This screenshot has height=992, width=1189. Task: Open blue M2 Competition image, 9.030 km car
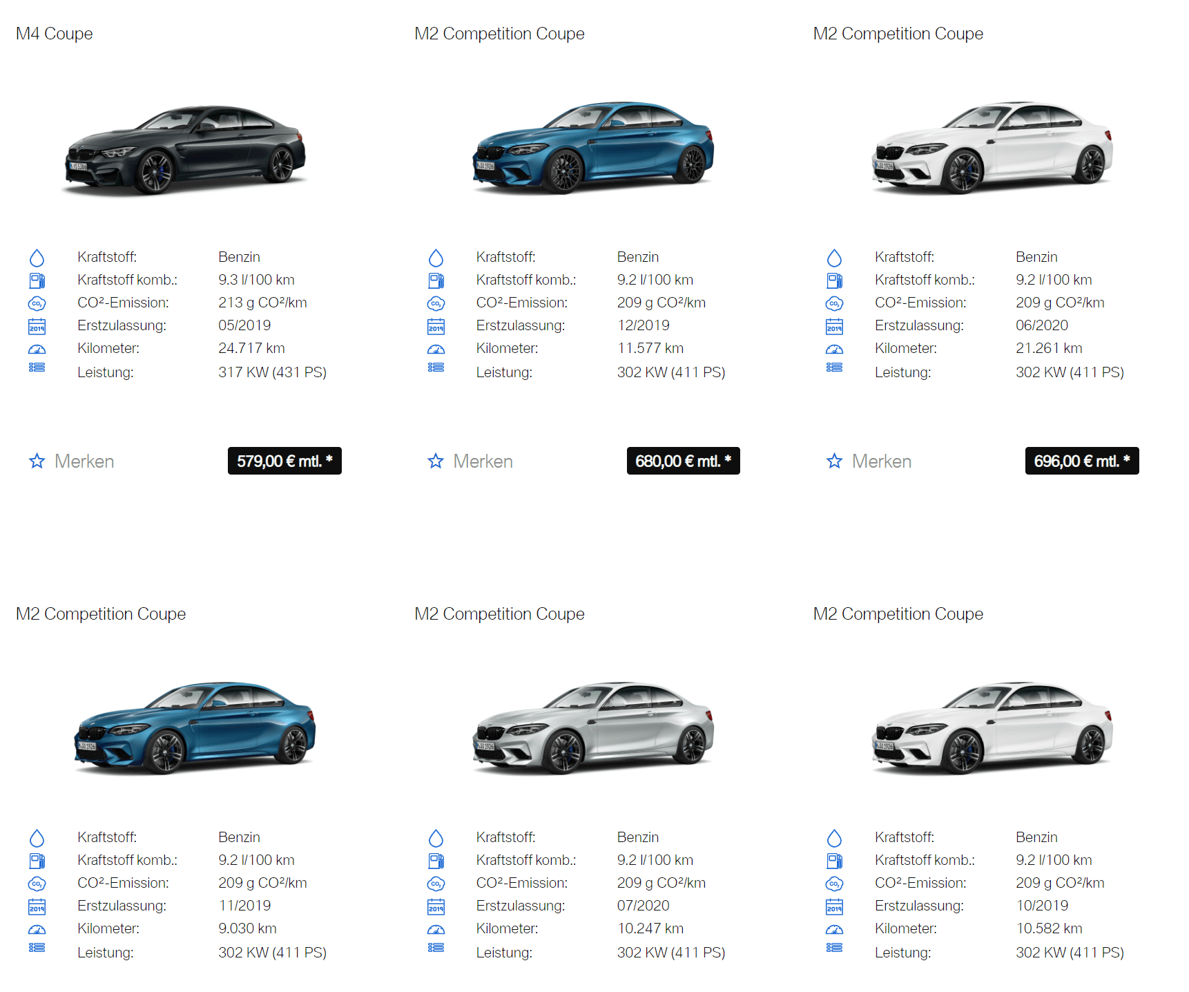[x=195, y=728]
